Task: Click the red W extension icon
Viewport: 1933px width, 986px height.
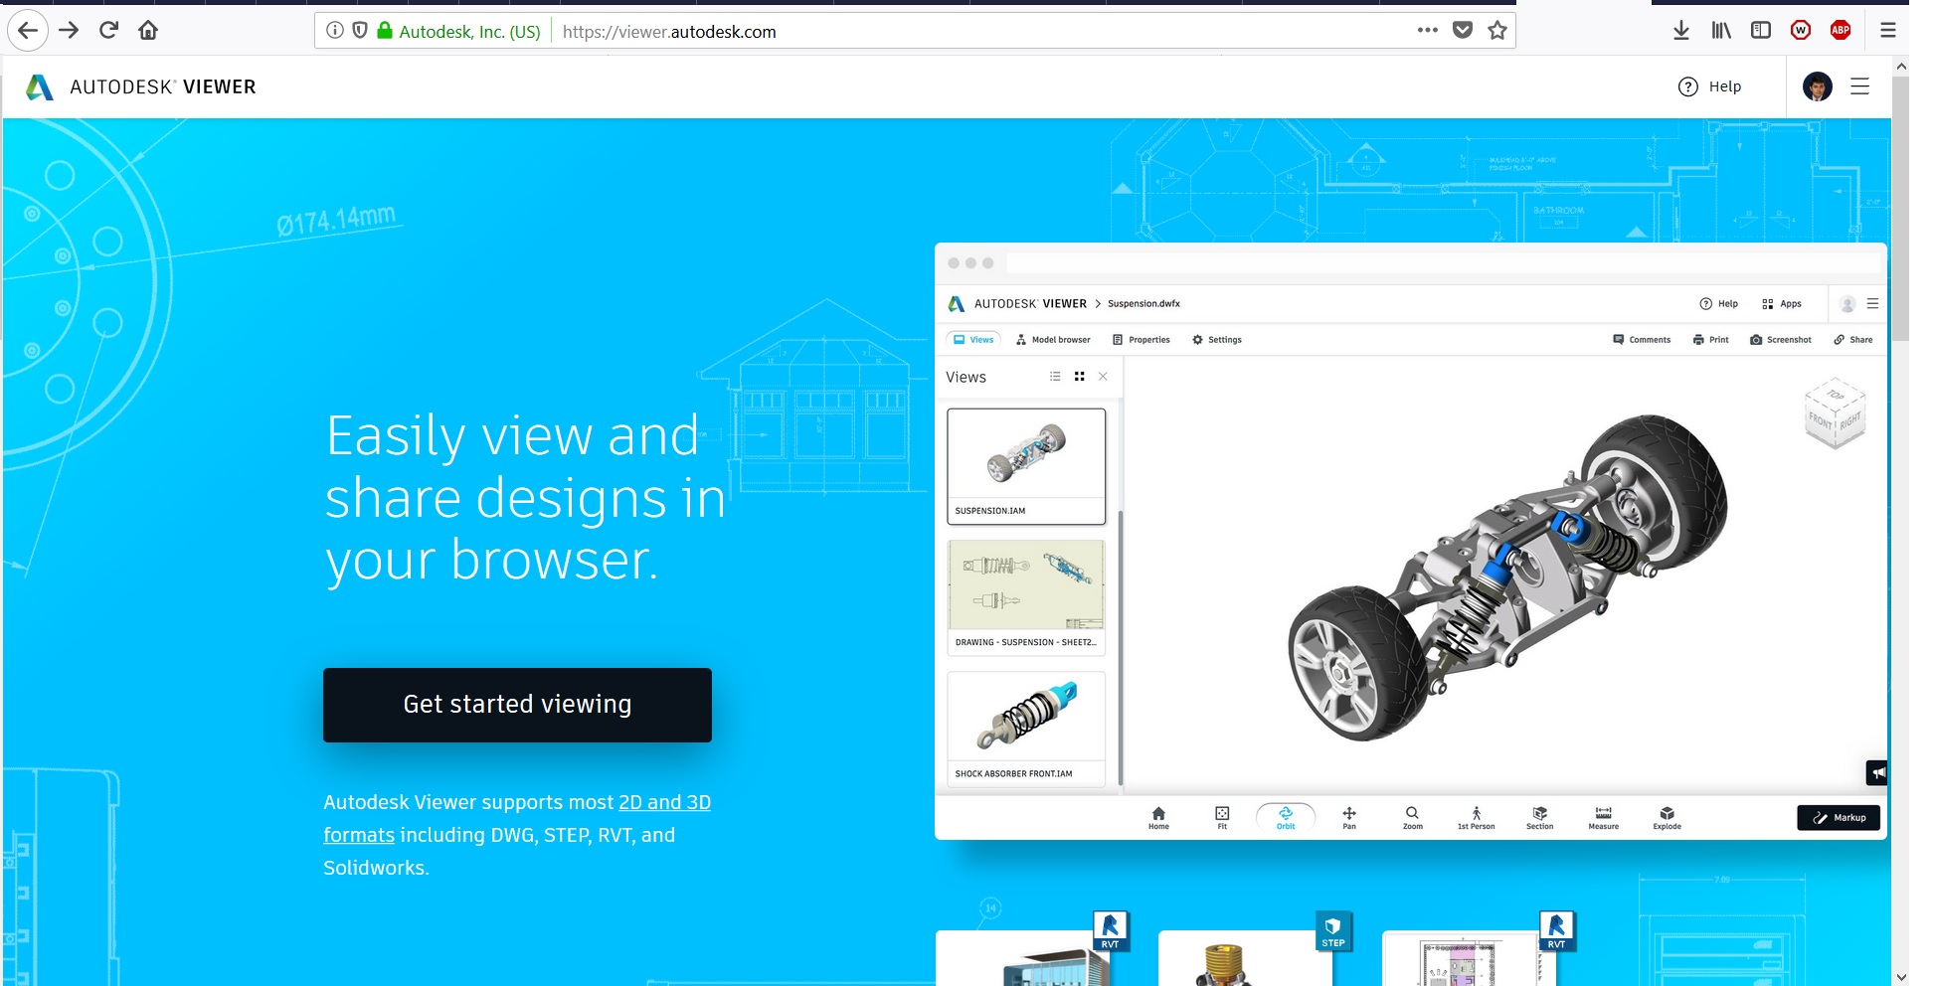Action: [1801, 31]
